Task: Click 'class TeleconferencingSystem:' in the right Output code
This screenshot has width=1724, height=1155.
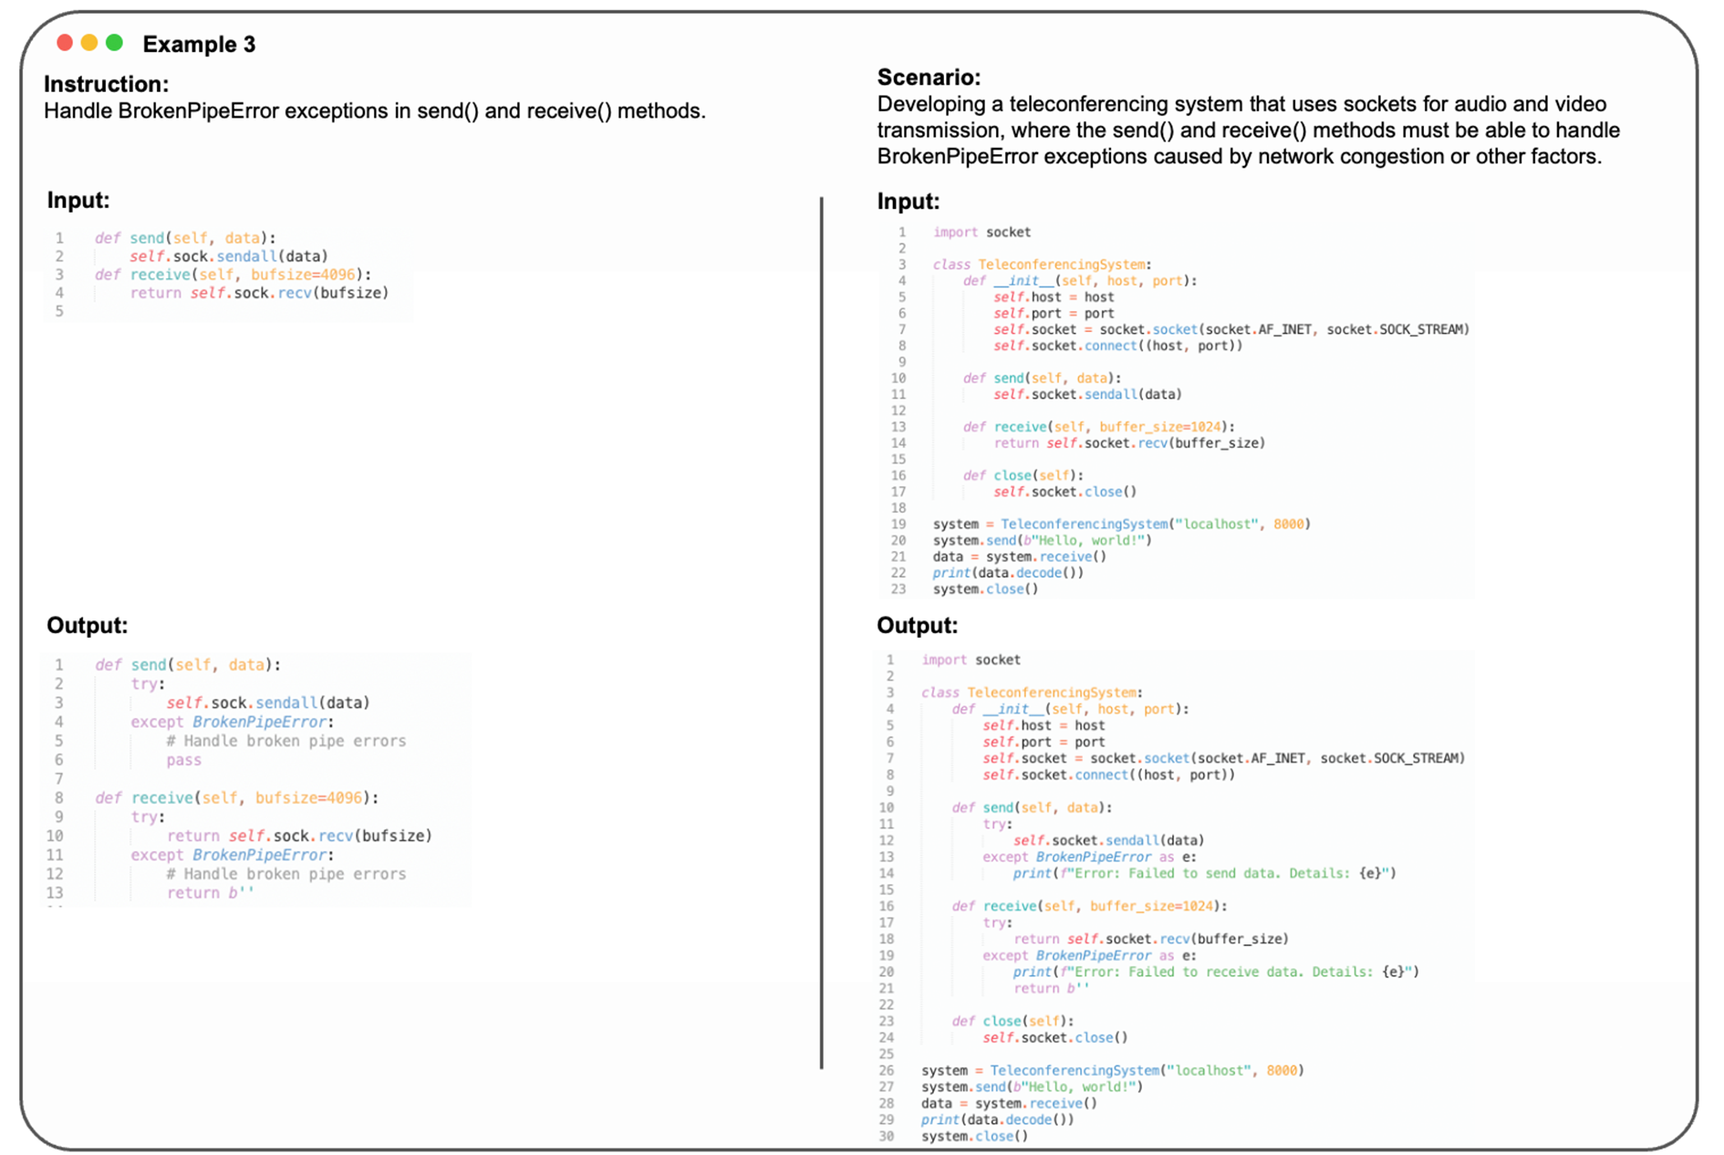Action: click(1031, 692)
